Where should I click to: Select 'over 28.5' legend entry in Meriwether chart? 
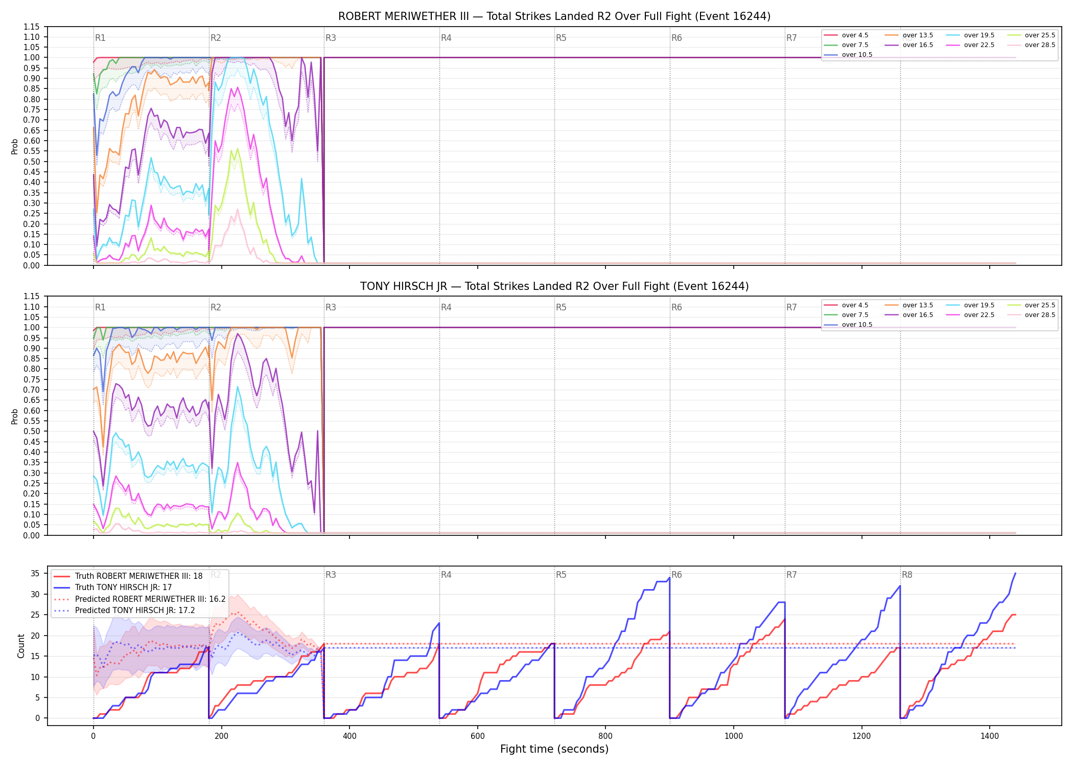pos(1031,45)
